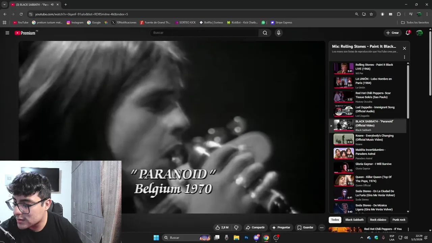Click Windows taskbar search box
This screenshot has width=432, height=243.
(x=187, y=238)
